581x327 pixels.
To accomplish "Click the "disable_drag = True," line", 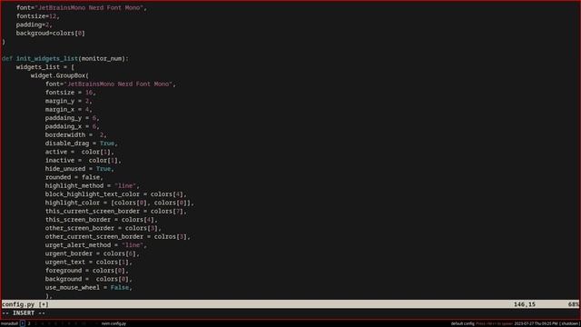I will (82, 144).
